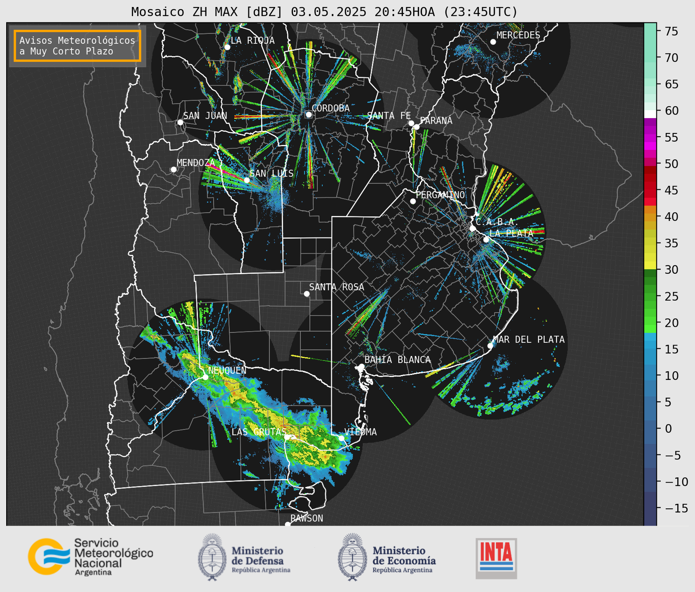Click the 45 dBZ red band on color bar

(x=650, y=190)
